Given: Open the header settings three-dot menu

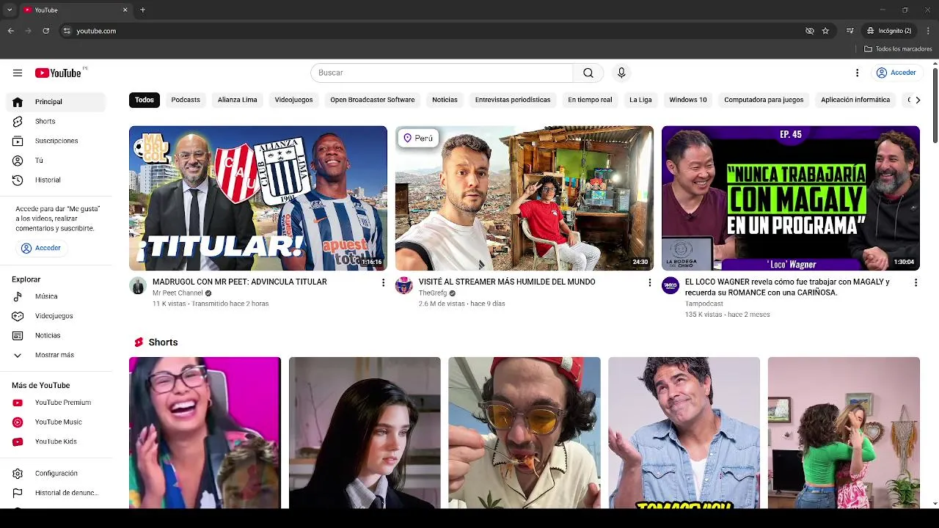Looking at the screenshot, I should click(857, 73).
